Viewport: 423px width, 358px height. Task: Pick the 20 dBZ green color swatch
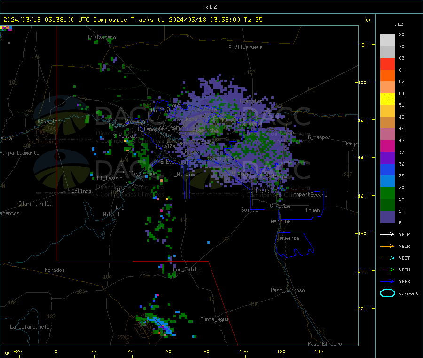tap(387, 193)
